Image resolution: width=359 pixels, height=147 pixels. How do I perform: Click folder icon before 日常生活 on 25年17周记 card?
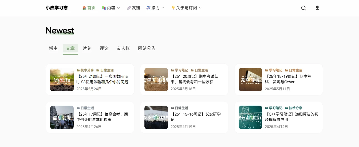pos(78,108)
